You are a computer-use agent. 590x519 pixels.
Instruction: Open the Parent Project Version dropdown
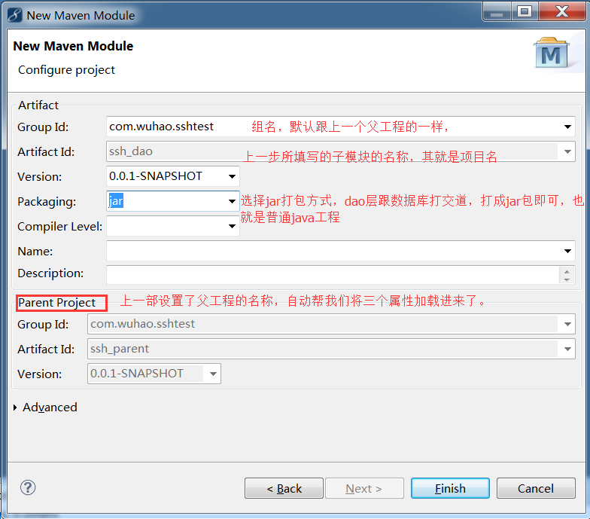[213, 374]
